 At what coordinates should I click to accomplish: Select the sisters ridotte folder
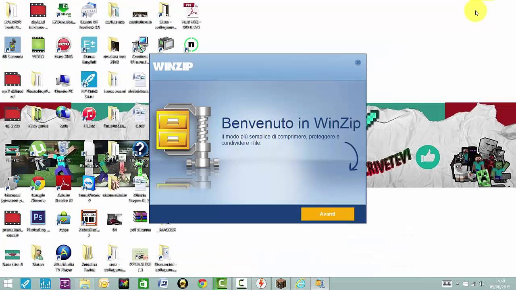(114, 186)
